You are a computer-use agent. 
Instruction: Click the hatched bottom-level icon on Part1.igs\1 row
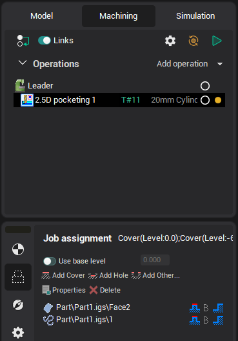click(x=218, y=320)
